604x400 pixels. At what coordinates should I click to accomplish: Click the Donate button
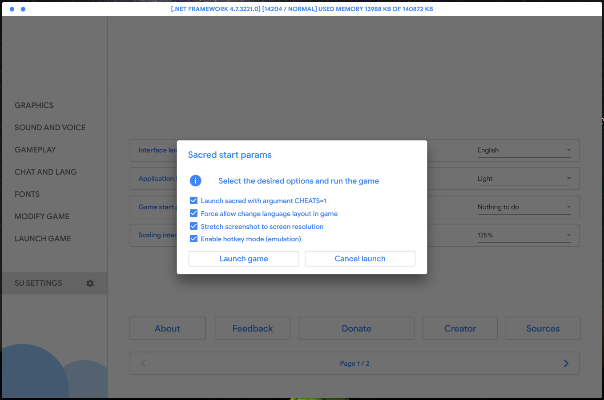tap(356, 328)
